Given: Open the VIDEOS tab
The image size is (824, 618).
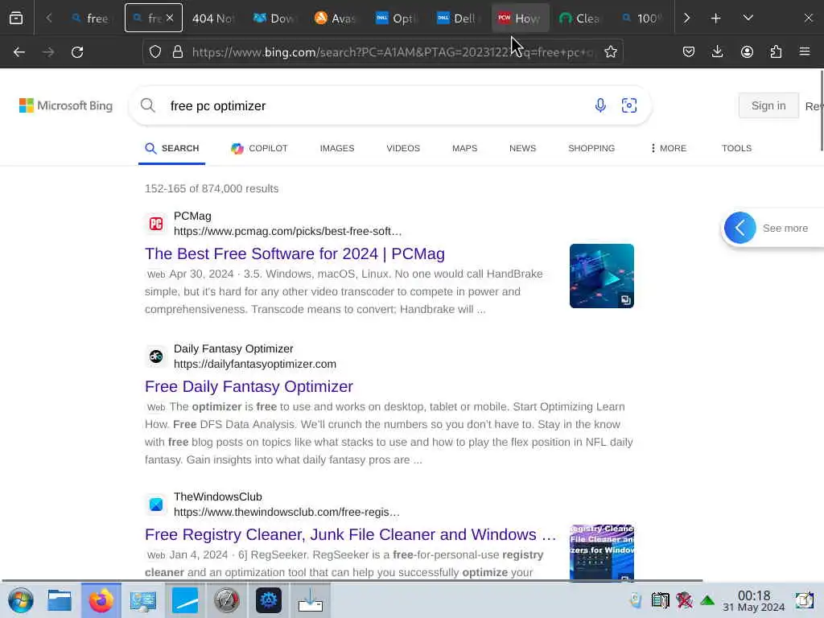Looking at the screenshot, I should [x=403, y=148].
